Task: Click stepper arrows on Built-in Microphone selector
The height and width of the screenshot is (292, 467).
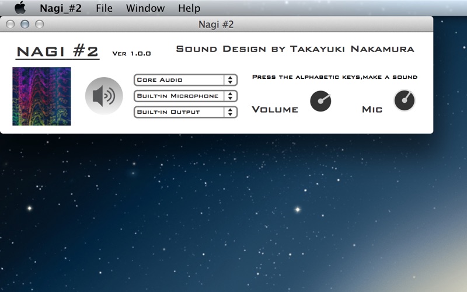Action: [x=230, y=96]
